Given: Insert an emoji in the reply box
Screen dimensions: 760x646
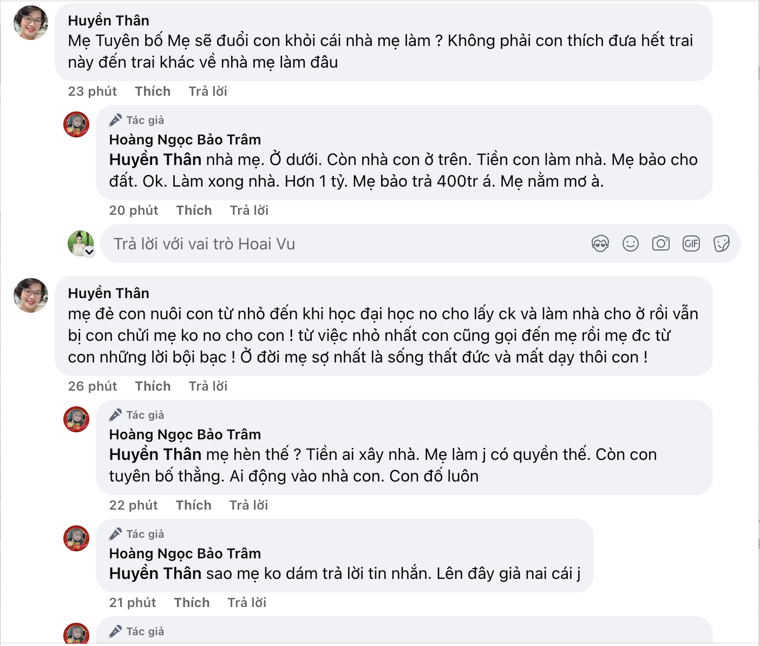Looking at the screenshot, I should coord(630,244).
